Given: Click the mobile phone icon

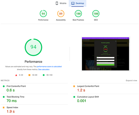Looking at the screenshot, I should [x=57, y=3].
